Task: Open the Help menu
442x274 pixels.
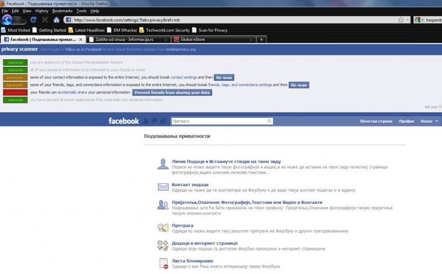Action: click(x=94, y=10)
